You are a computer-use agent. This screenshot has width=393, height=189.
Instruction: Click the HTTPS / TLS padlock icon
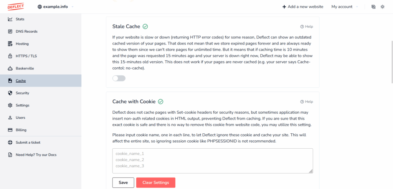click(10, 56)
